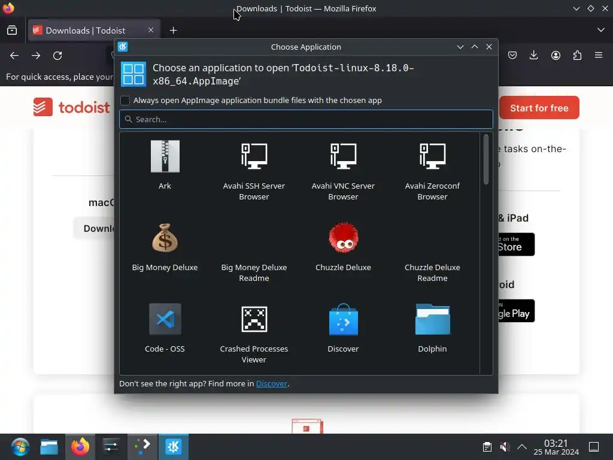
Task: Select the Ark application icon
Action: pyautogui.click(x=165, y=156)
